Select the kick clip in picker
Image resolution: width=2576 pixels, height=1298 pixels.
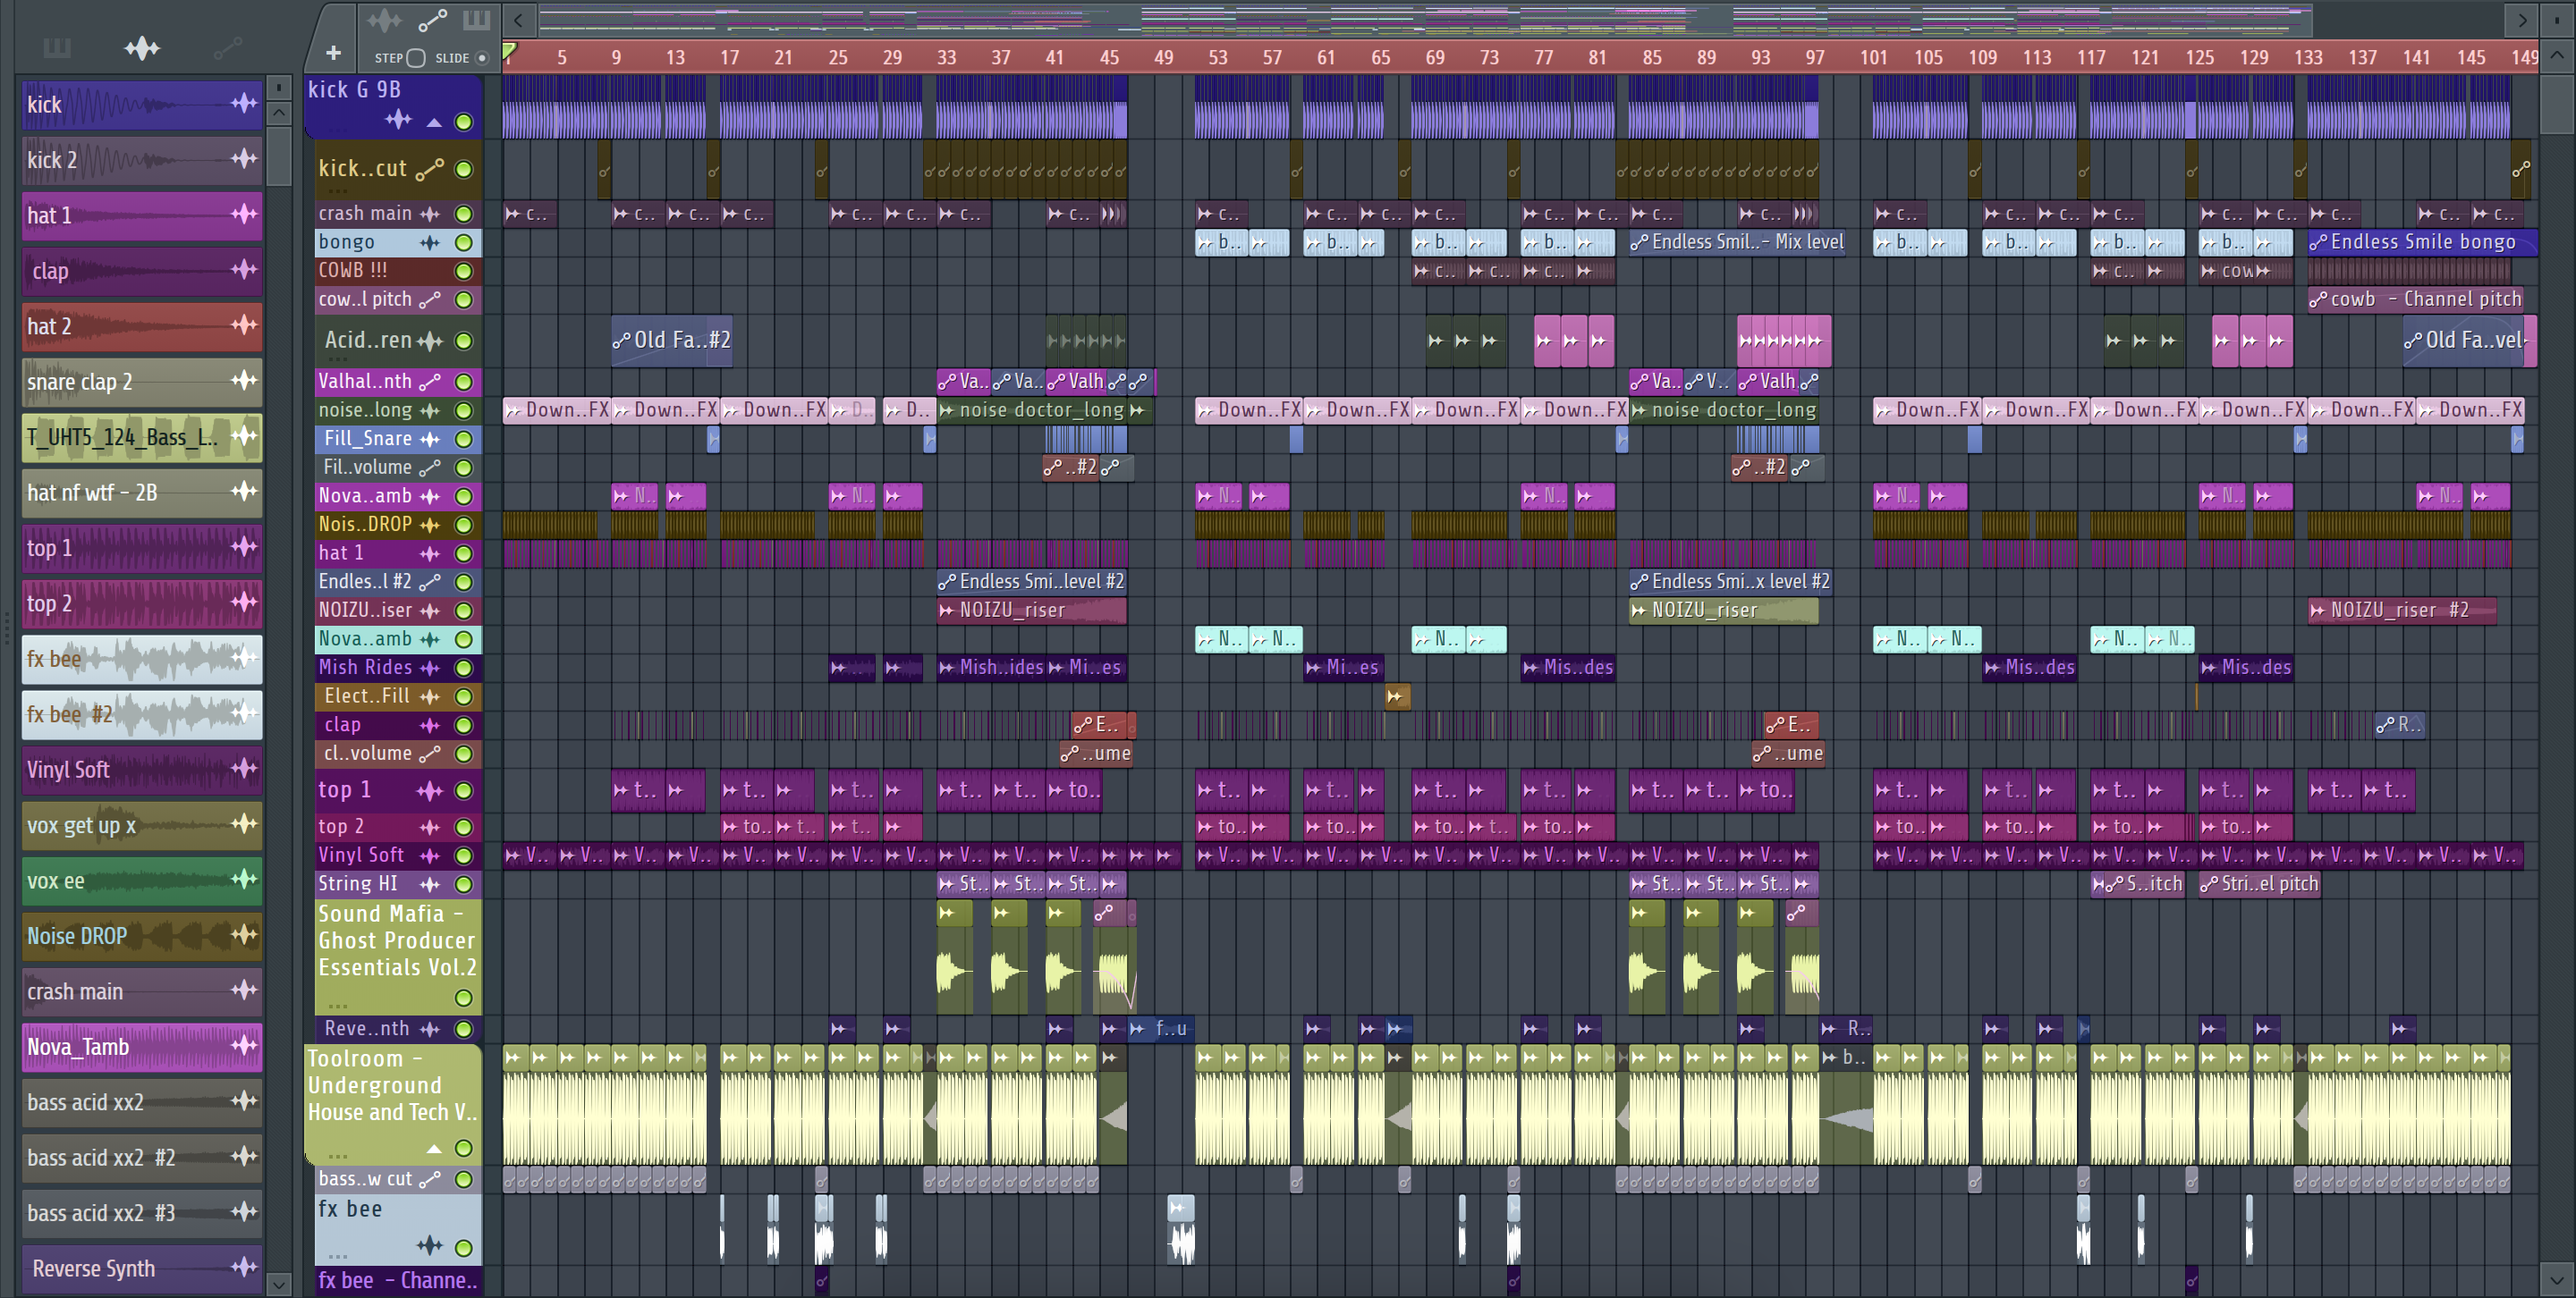click(142, 105)
